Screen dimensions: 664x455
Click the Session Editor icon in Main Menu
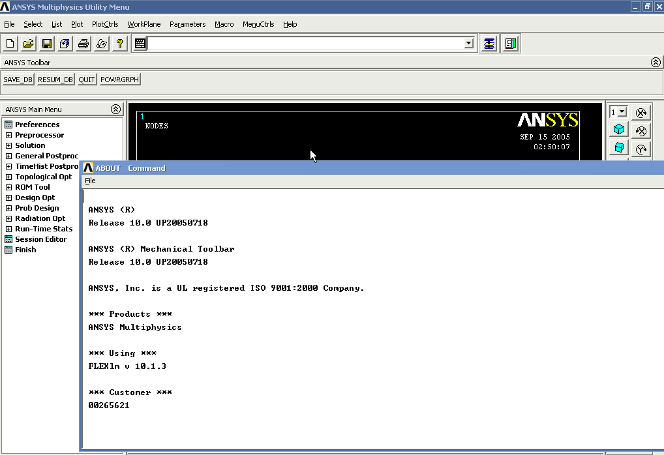click(8, 239)
